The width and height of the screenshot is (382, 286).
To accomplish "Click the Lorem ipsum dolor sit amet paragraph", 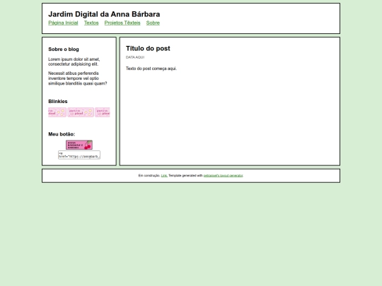I will [x=74, y=61].
